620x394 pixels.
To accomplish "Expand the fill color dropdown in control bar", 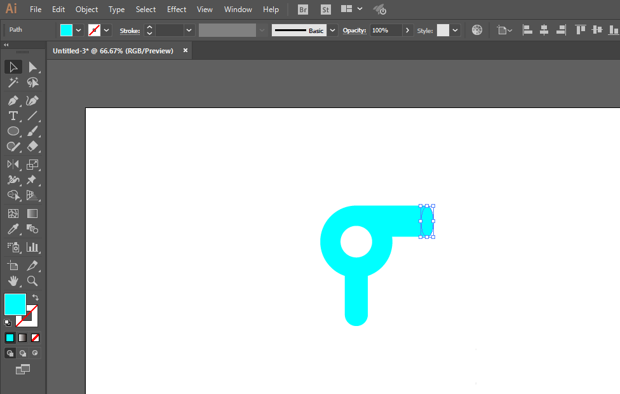I will (79, 30).
